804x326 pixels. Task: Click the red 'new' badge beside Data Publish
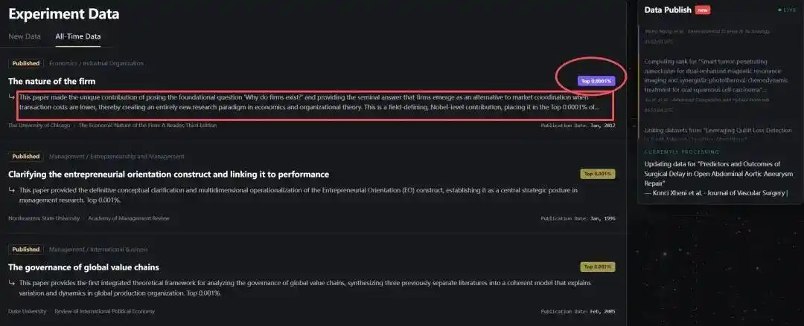[x=702, y=10]
